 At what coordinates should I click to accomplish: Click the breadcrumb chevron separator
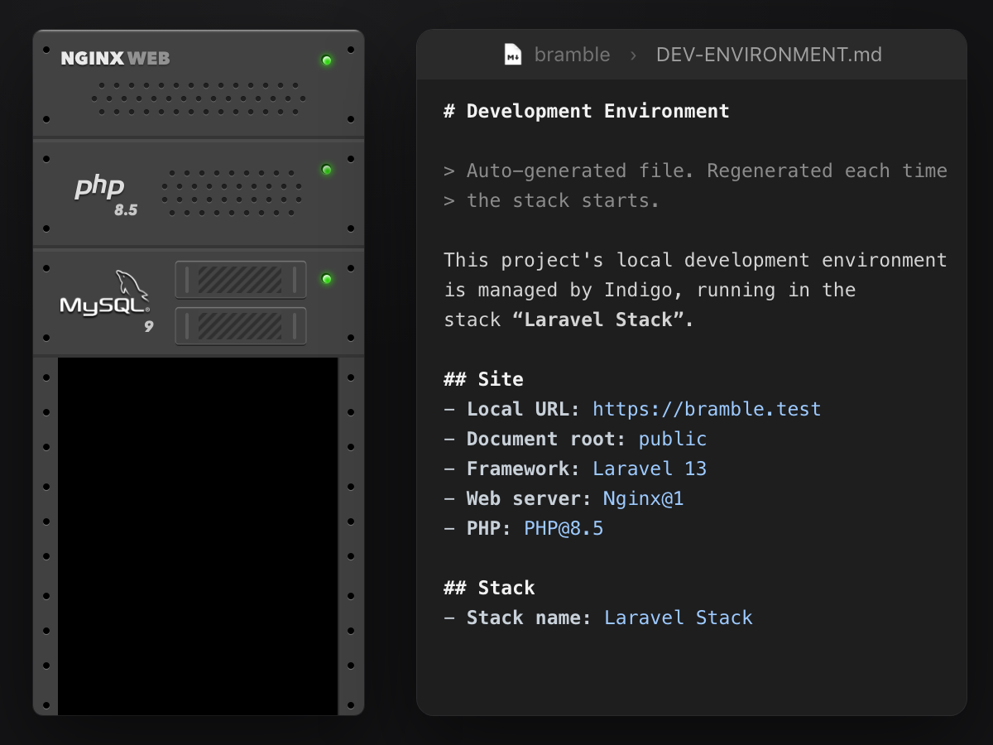click(x=633, y=55)
